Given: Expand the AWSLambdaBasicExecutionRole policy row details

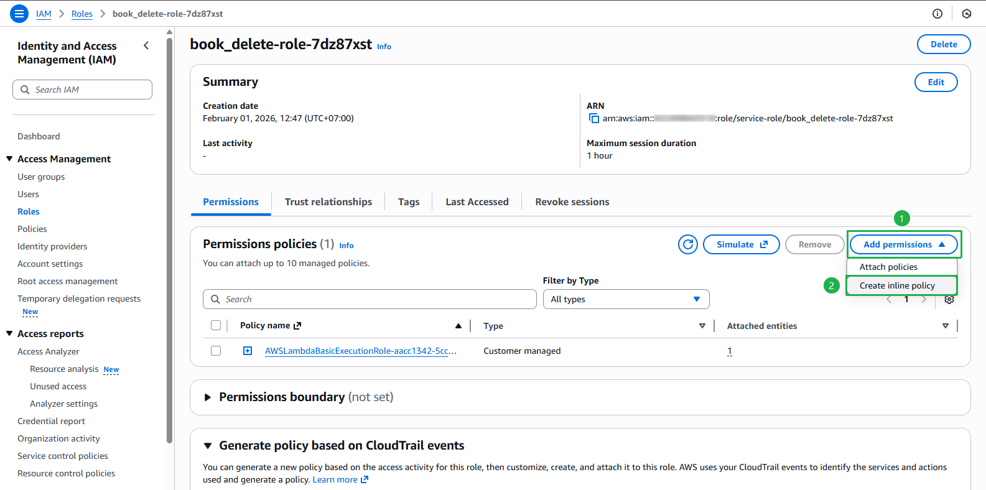Looking at the screenshot, I should [x=248, y=351].
